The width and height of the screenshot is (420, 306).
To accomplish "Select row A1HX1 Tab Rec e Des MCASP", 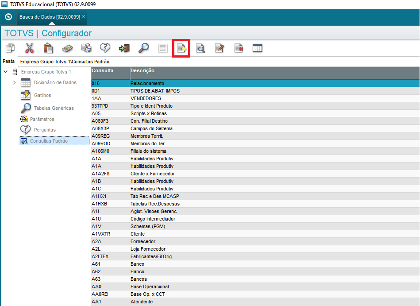I will tap(255, 196).
